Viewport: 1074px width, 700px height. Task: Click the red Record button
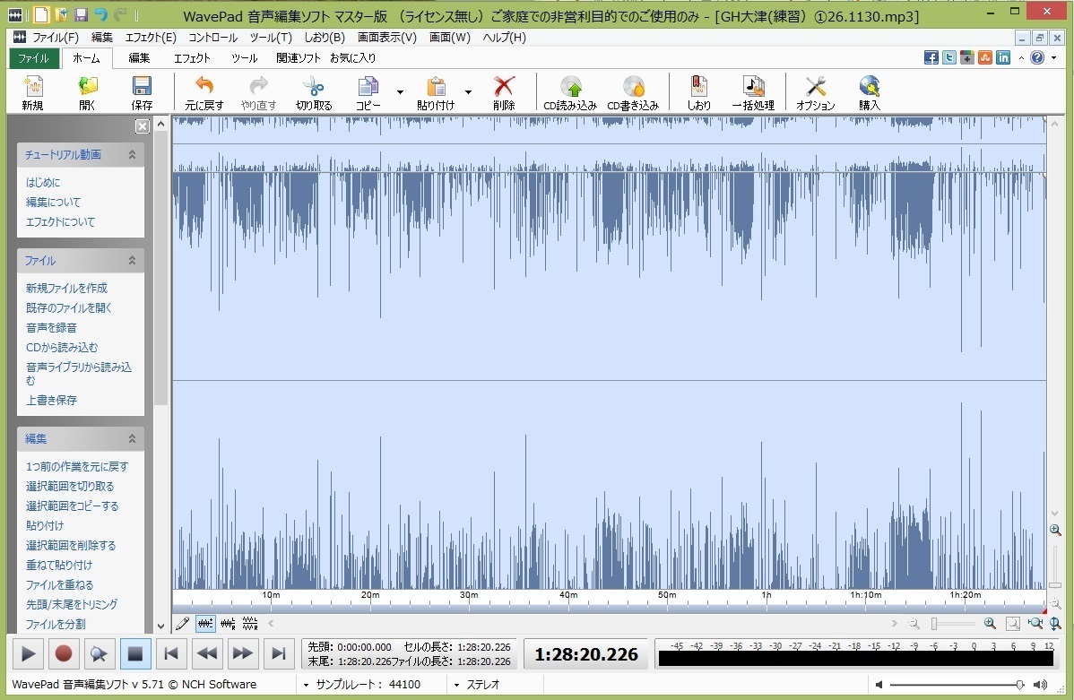64,654
